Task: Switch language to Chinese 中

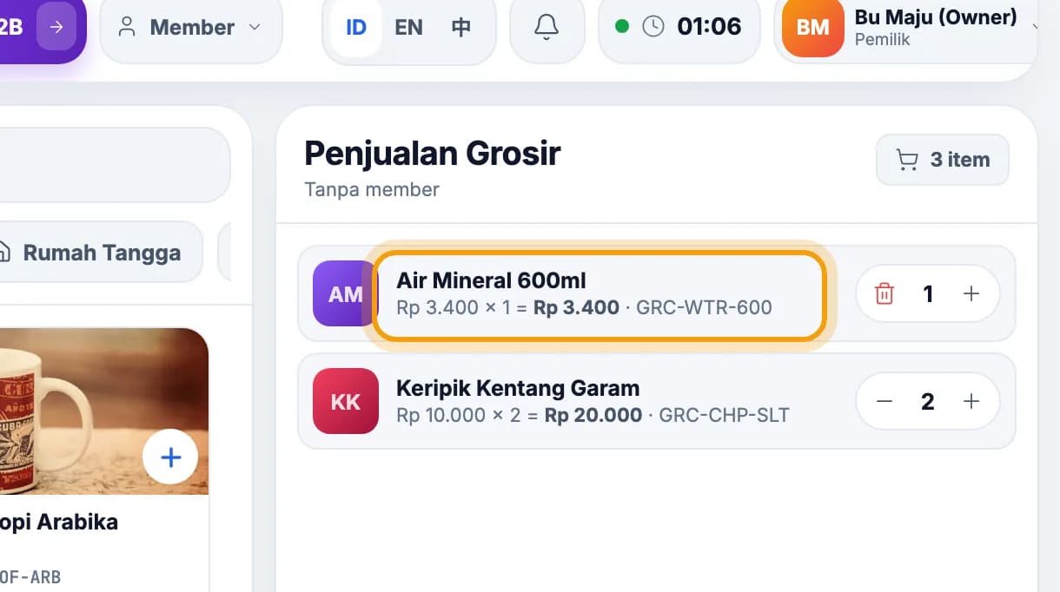Action: click(461, 28)
